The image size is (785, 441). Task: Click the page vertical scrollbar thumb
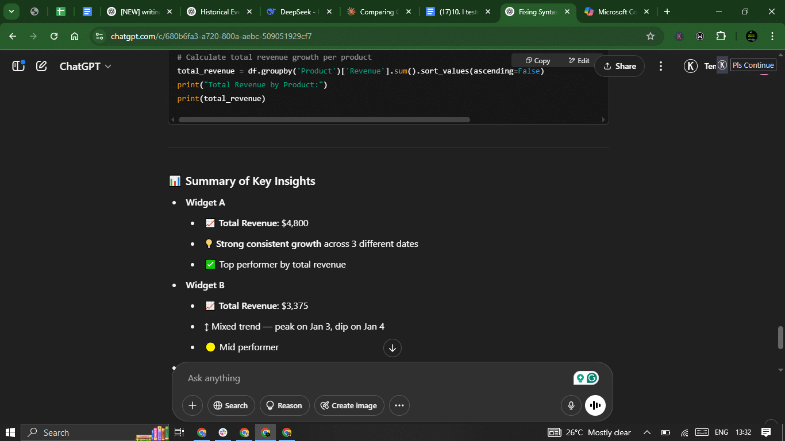[780, 338]
